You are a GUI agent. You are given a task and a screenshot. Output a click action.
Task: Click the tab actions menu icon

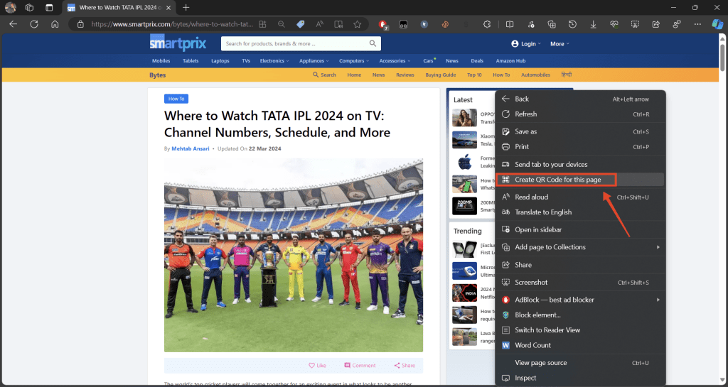coord(49,7)
